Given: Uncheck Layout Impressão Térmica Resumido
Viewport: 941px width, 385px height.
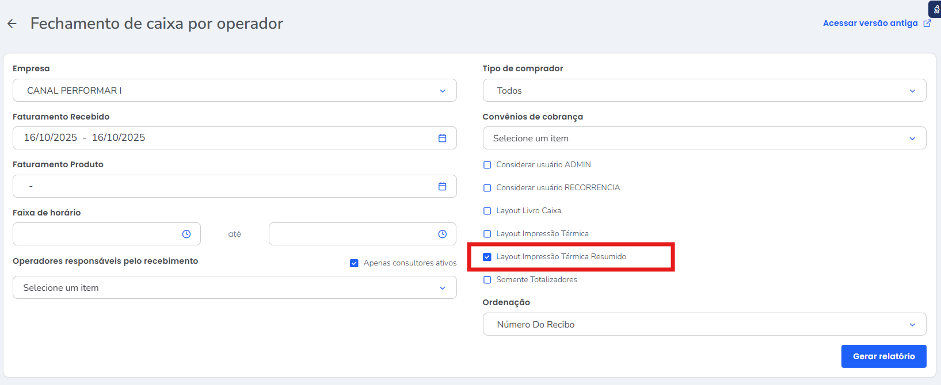Looking at the screenshot, I should click(x=487, y=257).
